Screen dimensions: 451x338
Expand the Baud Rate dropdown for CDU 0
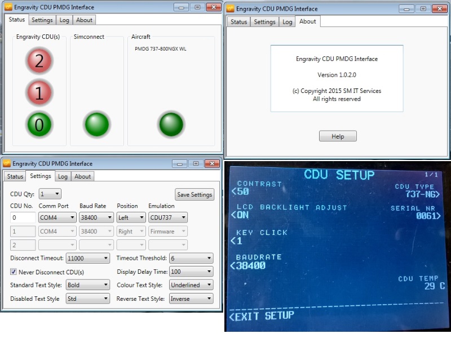click(95, 217)
